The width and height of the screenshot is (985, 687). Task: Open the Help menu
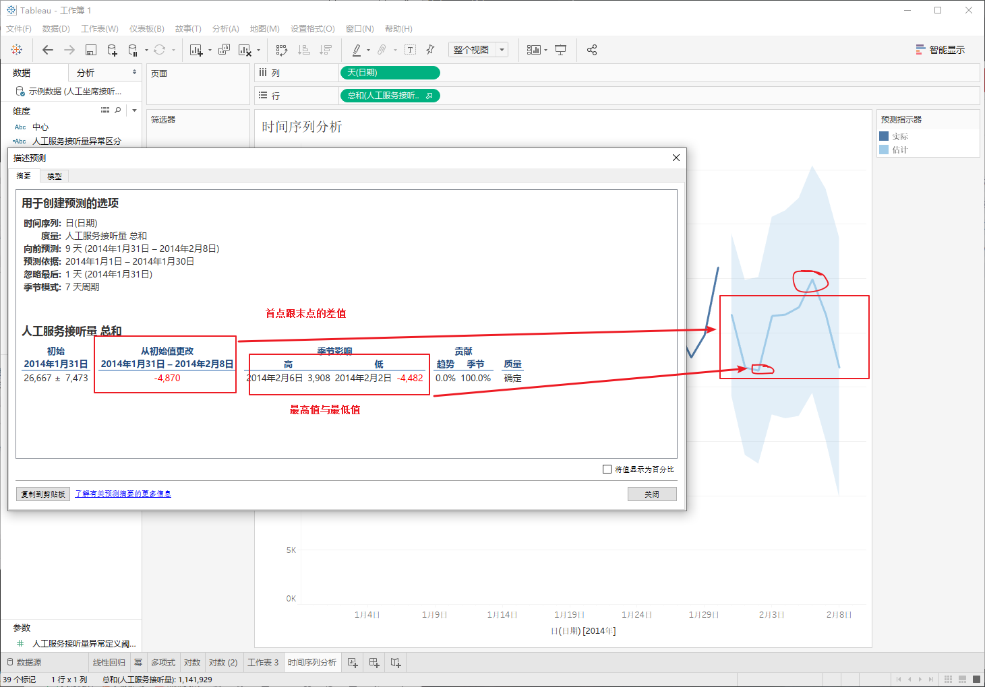pyautogui.click(x=398, y=29)
